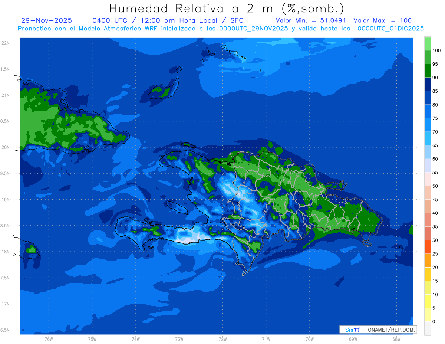Click the 17N latitude axis label
Screen dimensions: 445x344
(x=6, y=304)
